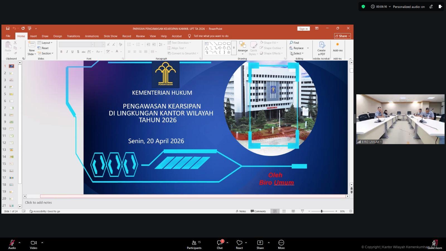Open the Select dropdown in Editing group
Screen dimensions: 446x251
(x=296, y=53)
